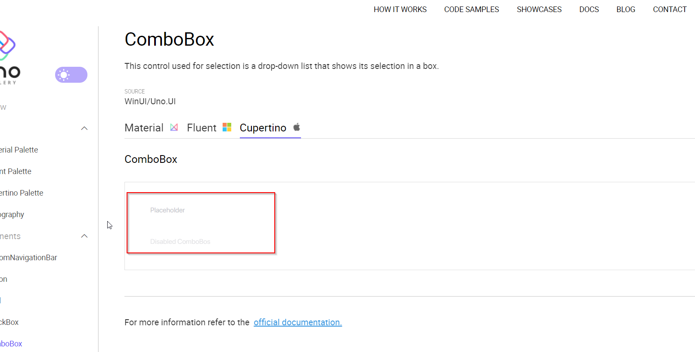Switch to the Fluent tab
Image resolution: width=695 pixels, height=352 pixels.
coord(202,128)
